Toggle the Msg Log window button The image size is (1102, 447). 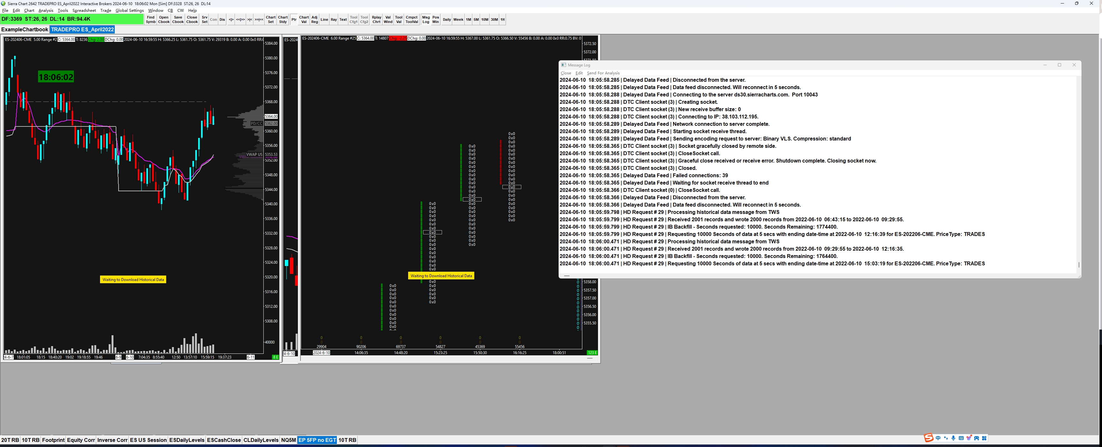[x=426, y=20]
